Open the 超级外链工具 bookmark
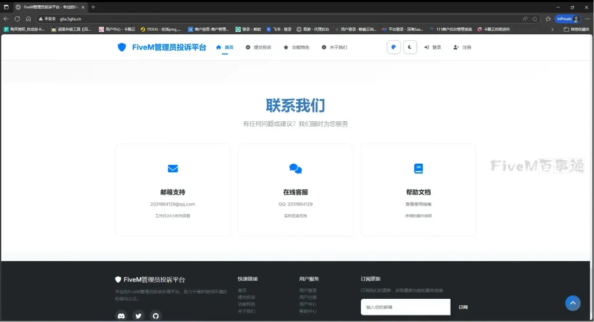 tap(71, 29)
